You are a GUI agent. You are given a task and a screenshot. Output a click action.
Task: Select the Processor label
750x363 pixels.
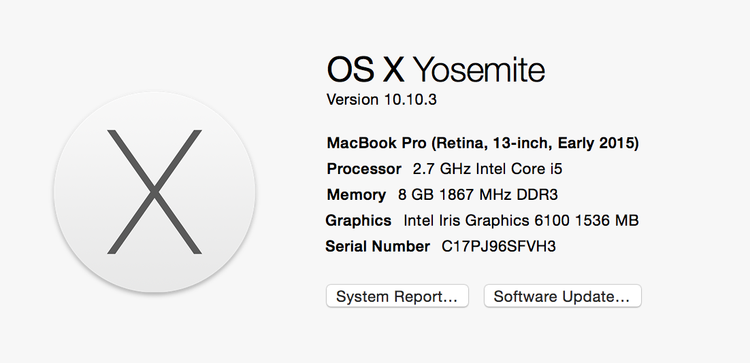tap(364, 169)
